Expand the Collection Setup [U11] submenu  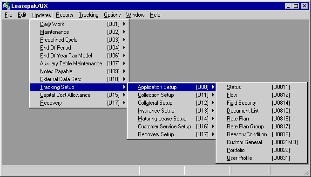(172, 95)
